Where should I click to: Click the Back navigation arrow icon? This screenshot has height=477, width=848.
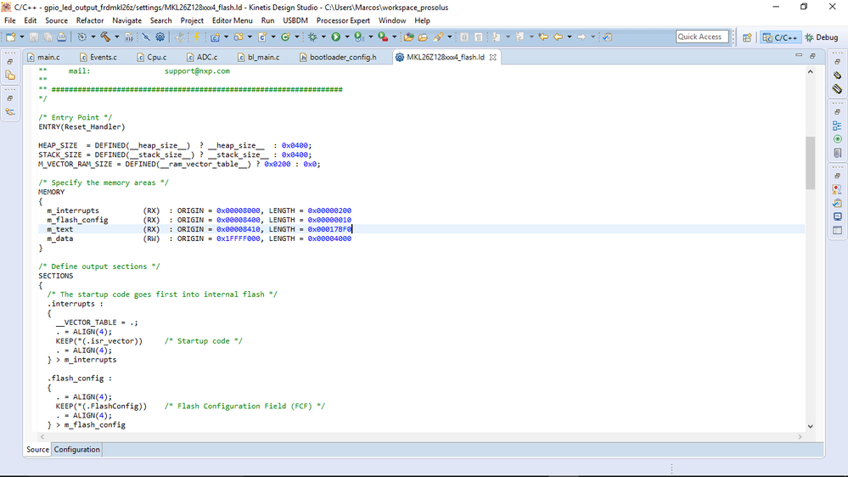(x=558, y=36)
